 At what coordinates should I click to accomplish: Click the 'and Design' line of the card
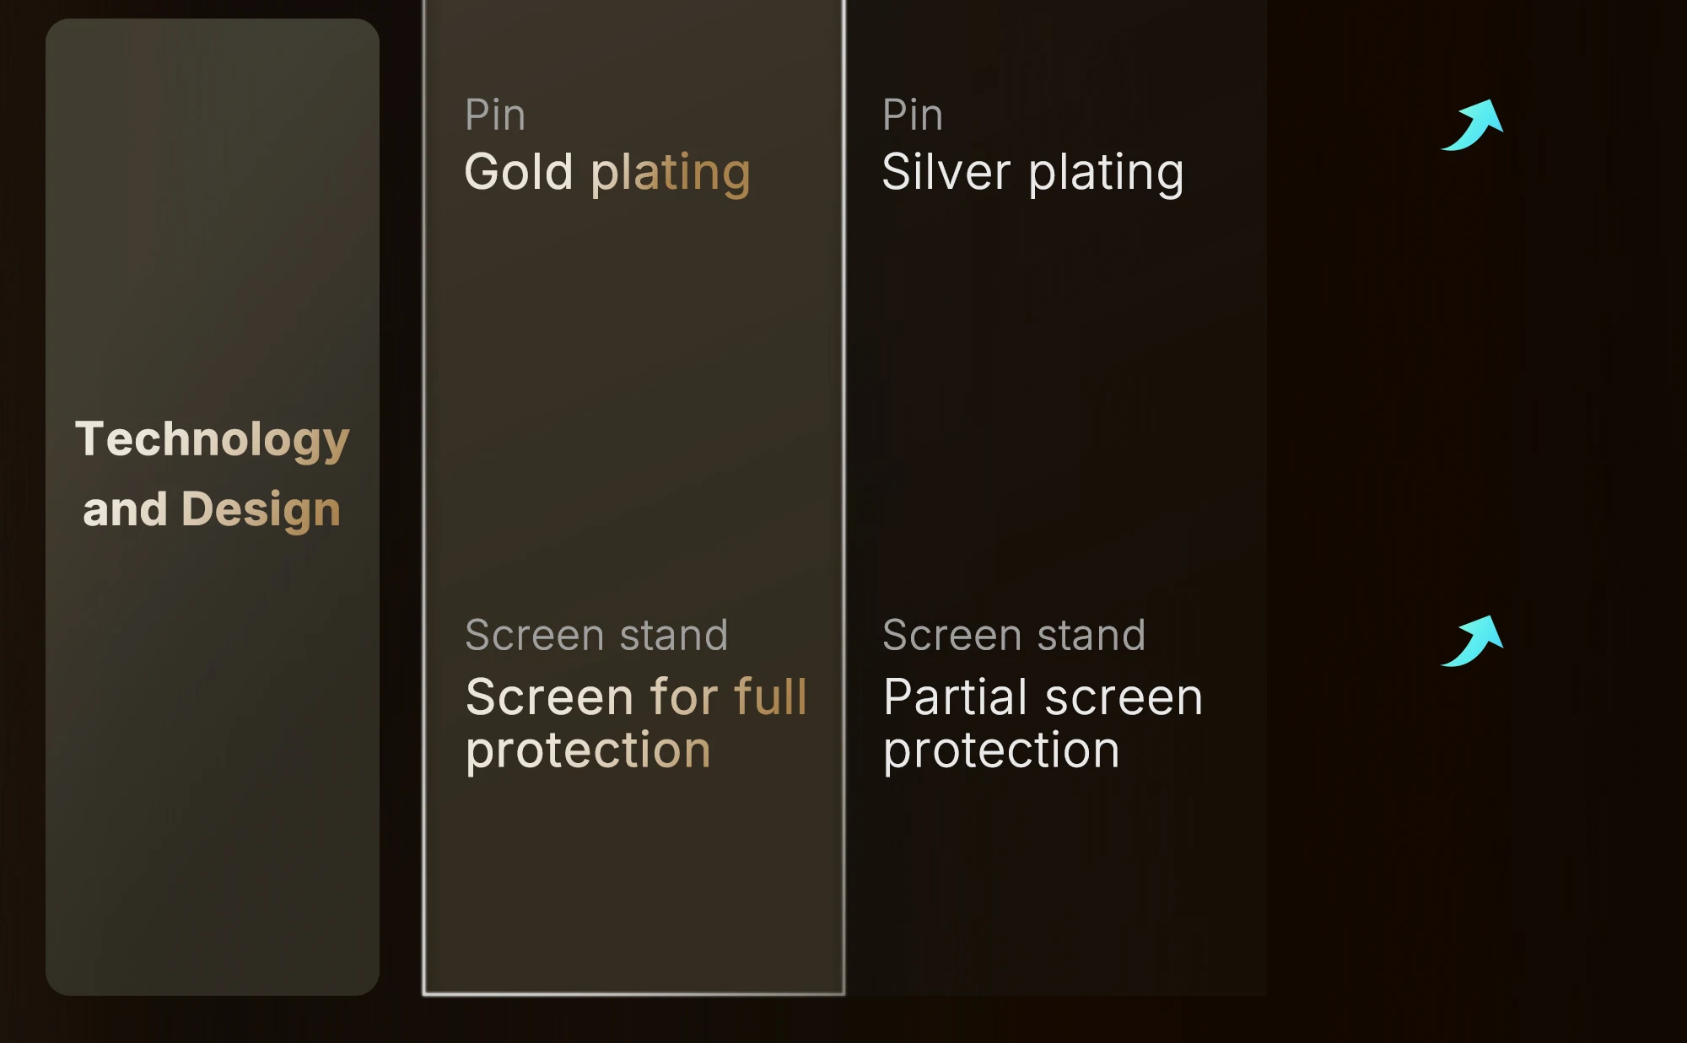[x=212, y=509]
